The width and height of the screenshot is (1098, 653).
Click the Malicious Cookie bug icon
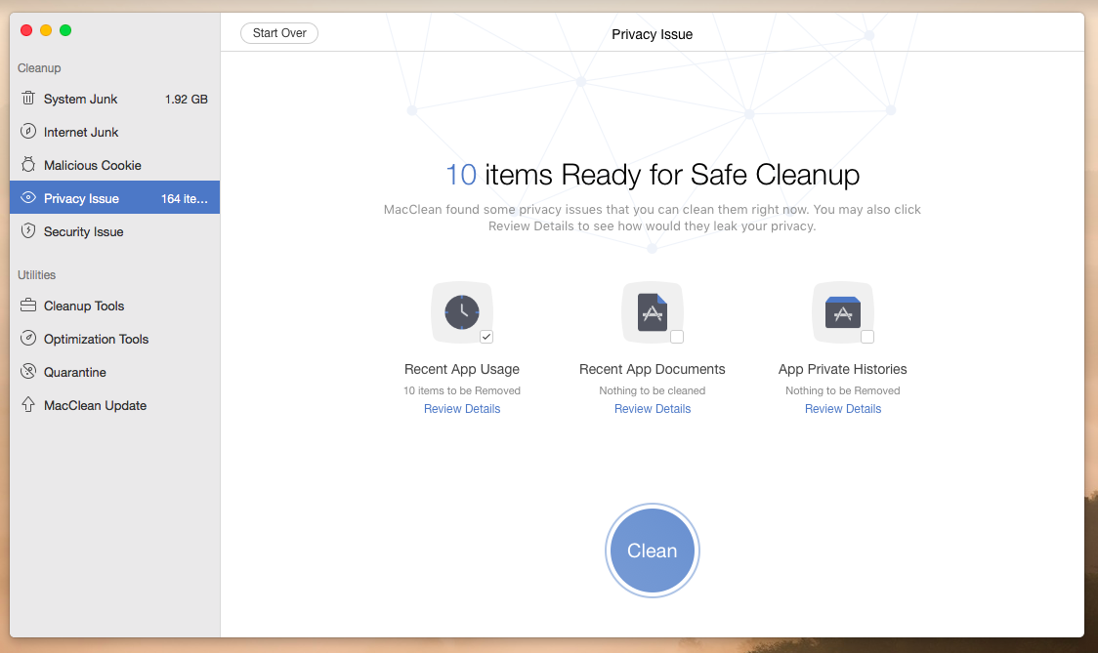[28, 165]
